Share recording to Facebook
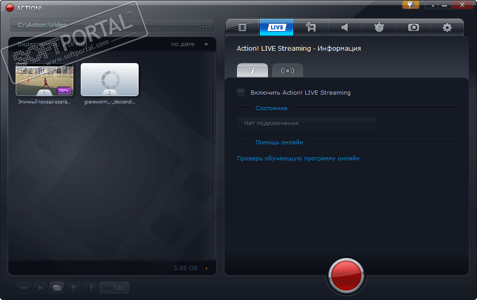This screenshot has width=477, height=300. click(x=91, y=288)
